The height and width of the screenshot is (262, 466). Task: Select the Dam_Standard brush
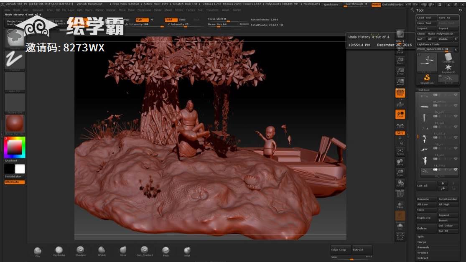click(145, 251)
